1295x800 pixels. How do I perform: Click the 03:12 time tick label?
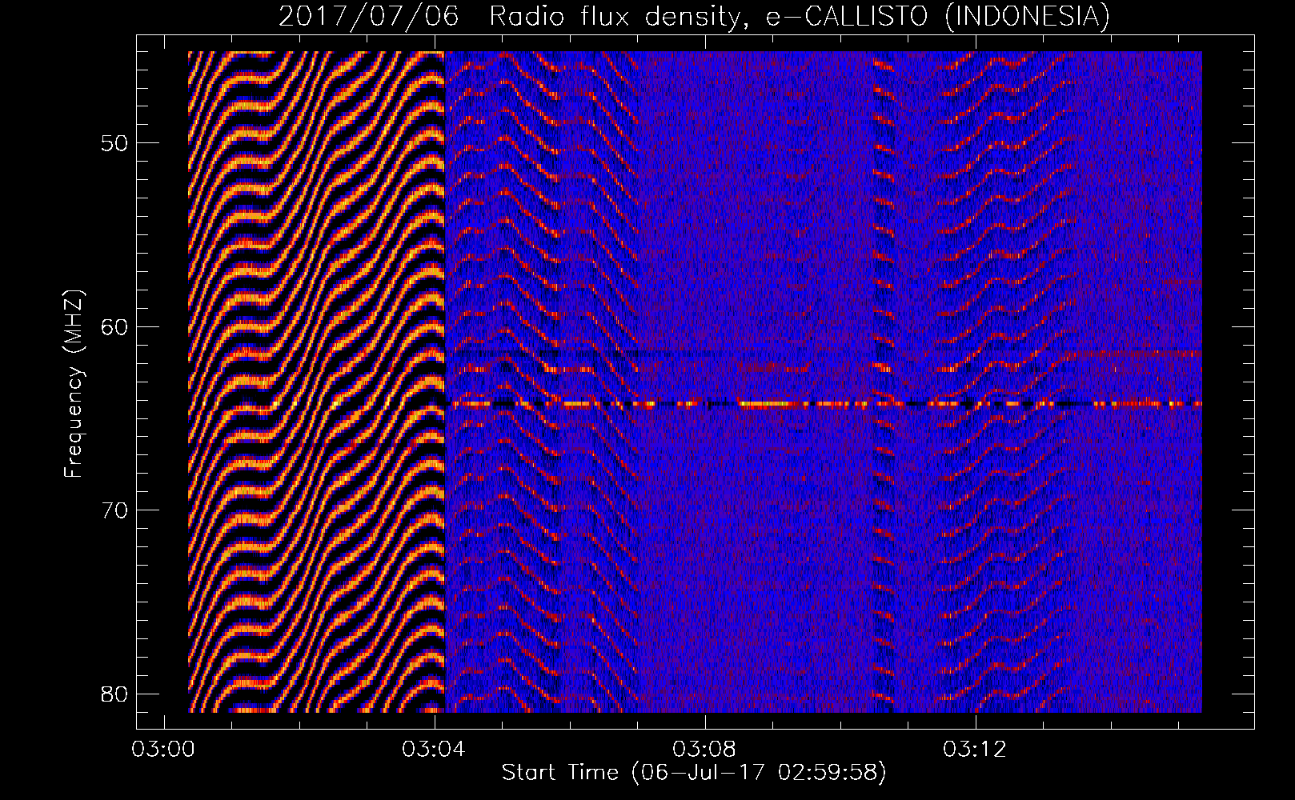[x=976, y=750]
